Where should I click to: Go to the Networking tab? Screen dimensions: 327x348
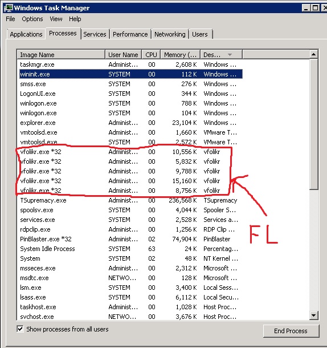(x=170, y=34)
